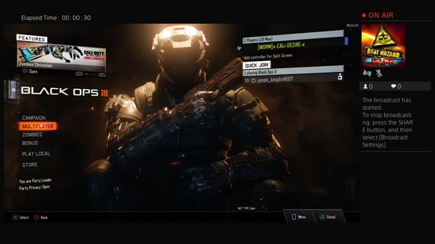Click the Party Privacy: Open text
The width and height of the screenshot is (435, 244).
click(x=34, y=187)
